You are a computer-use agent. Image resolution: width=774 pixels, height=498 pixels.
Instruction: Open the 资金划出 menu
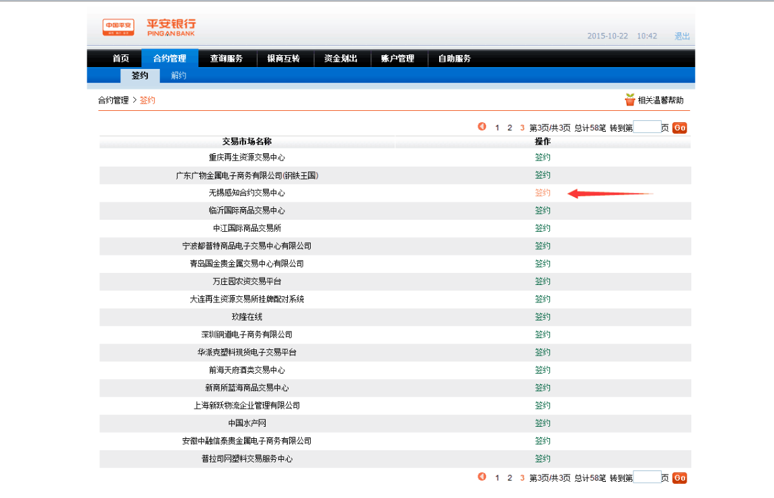pyautogui.click(x=340, y=58)
